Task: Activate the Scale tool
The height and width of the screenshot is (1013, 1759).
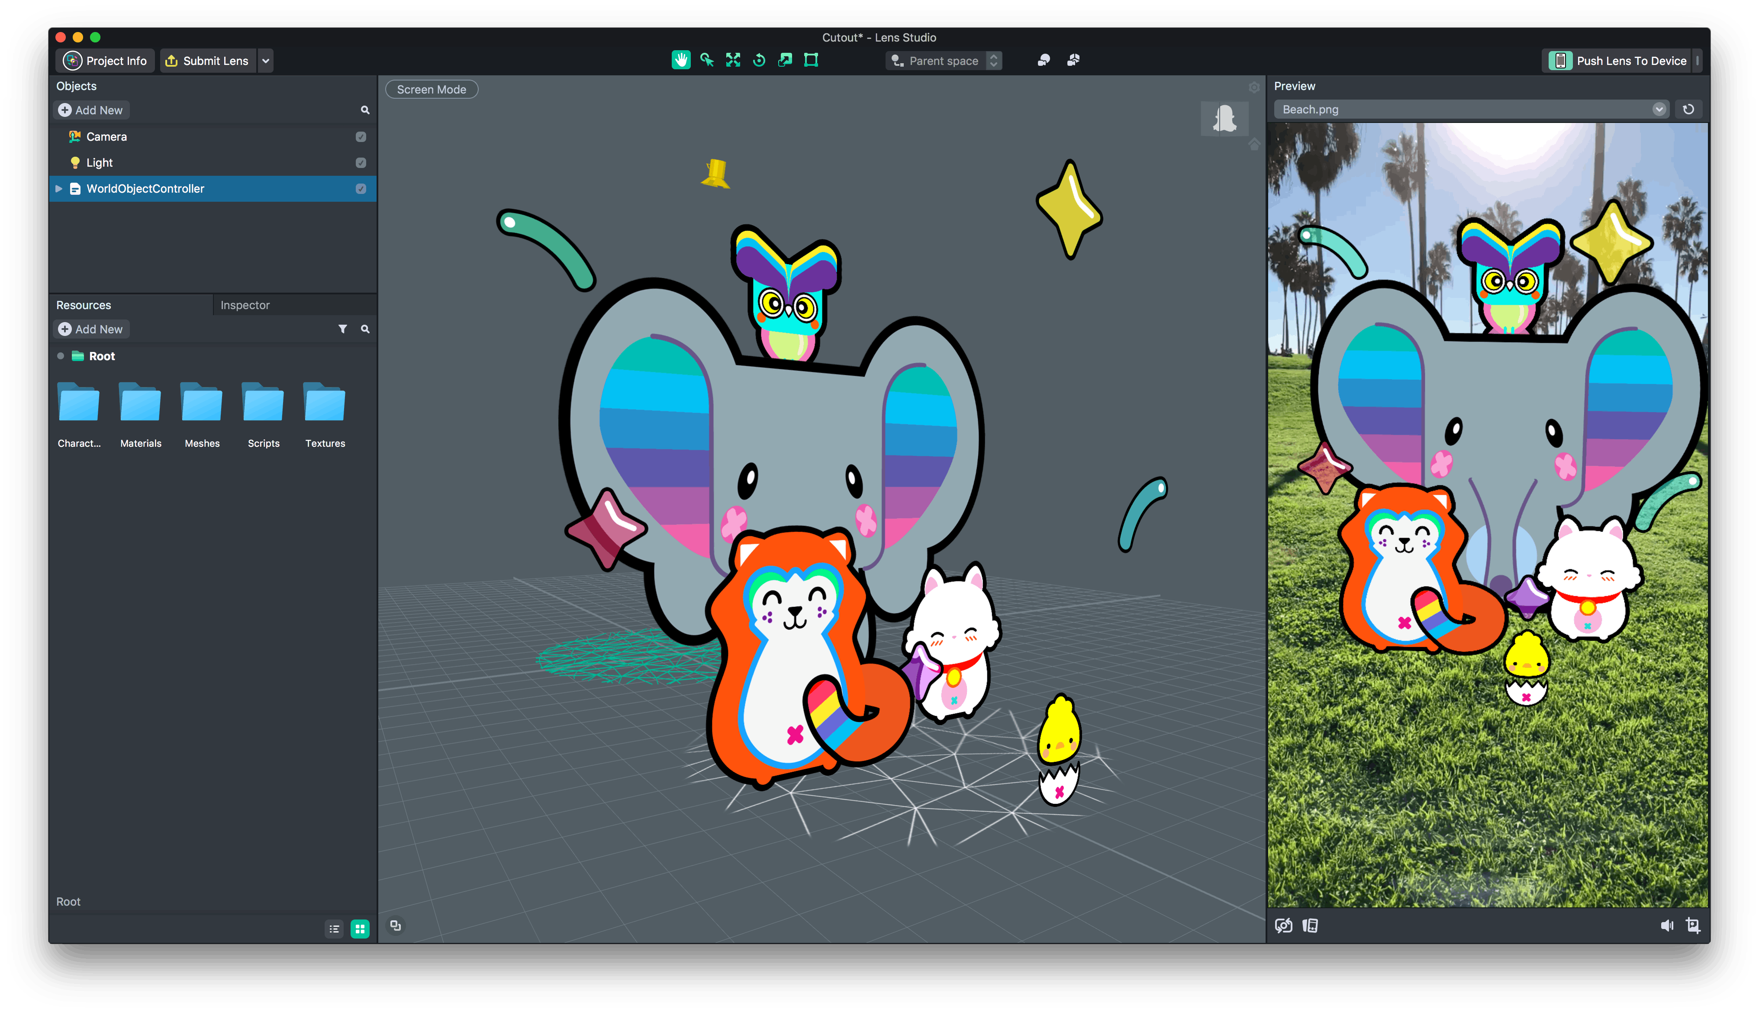Action: (x=785, y=60)
